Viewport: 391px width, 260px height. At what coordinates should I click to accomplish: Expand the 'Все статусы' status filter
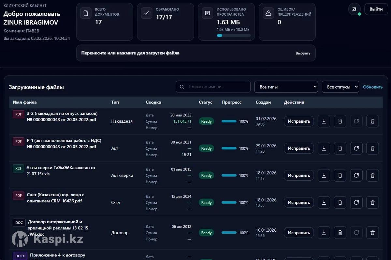pyautogui.click(x=340, y=87)
